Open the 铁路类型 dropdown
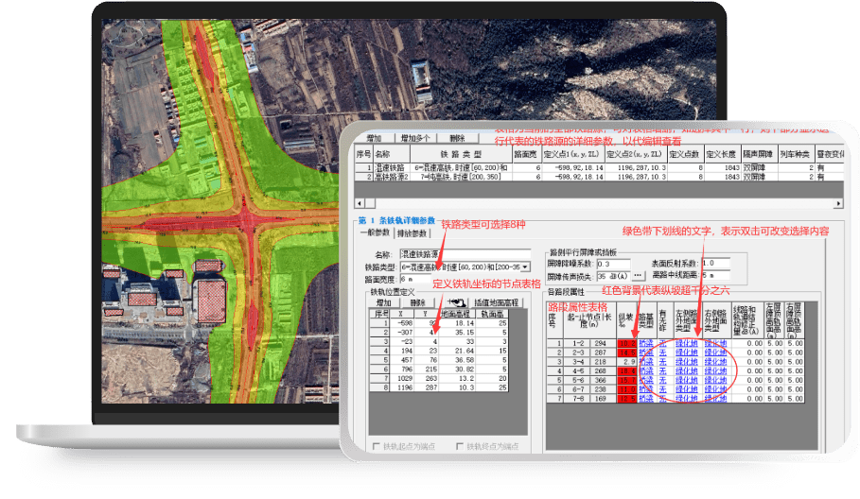Image resolution: width=860 pixels, height=499 pixels. click(x=523, y=267)
